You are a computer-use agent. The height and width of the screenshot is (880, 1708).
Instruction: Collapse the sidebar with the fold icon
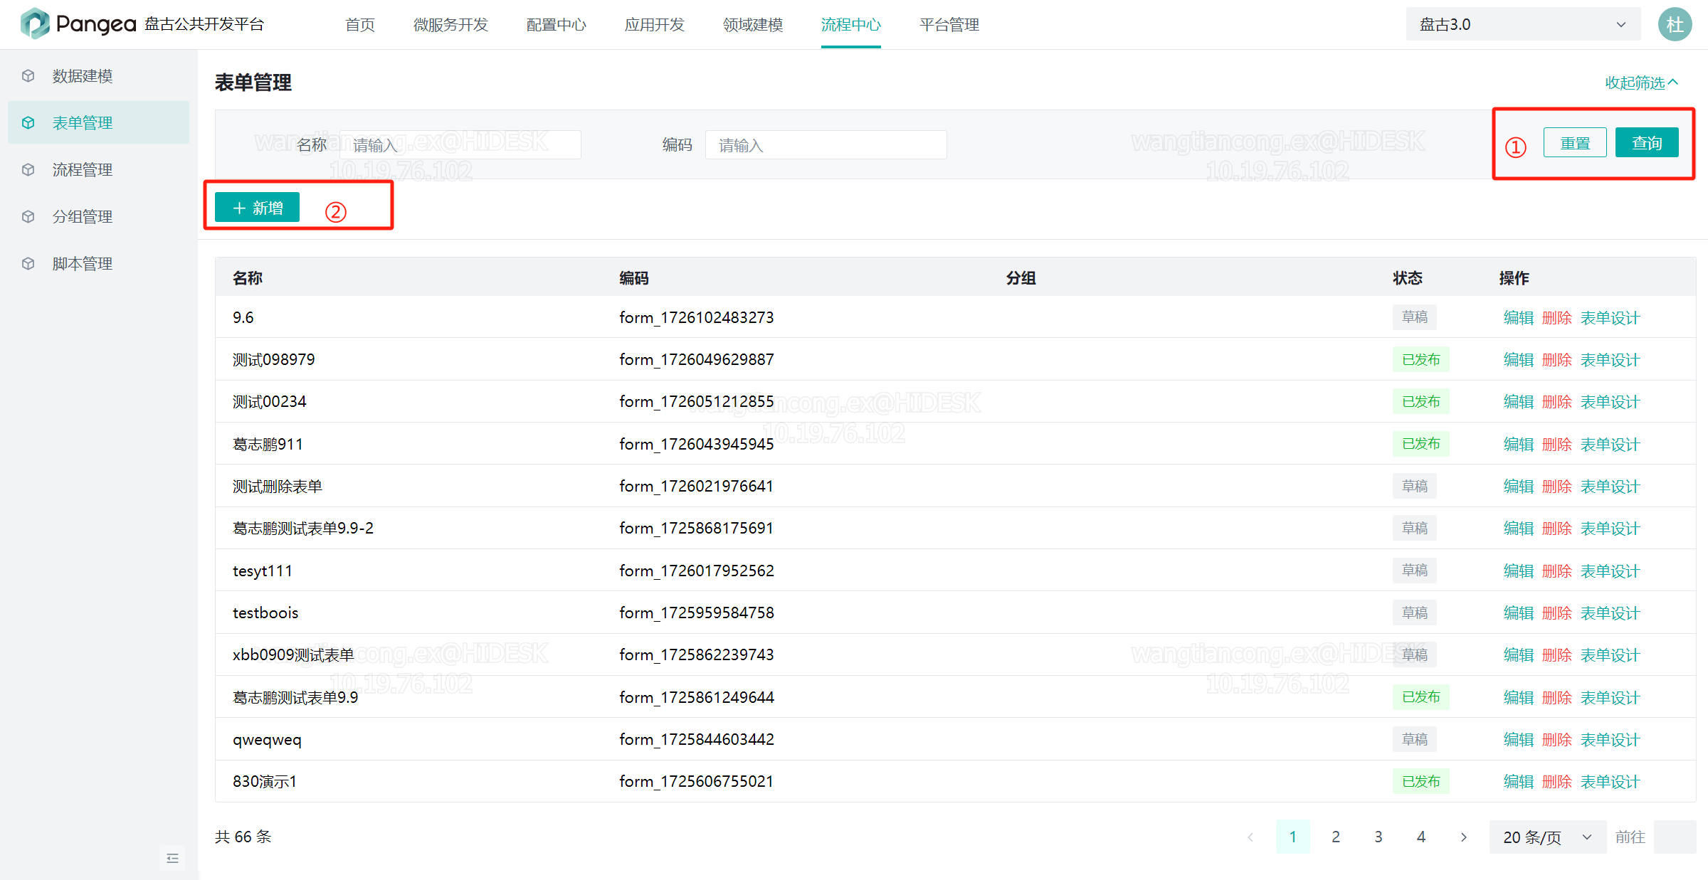click(172, 858)
